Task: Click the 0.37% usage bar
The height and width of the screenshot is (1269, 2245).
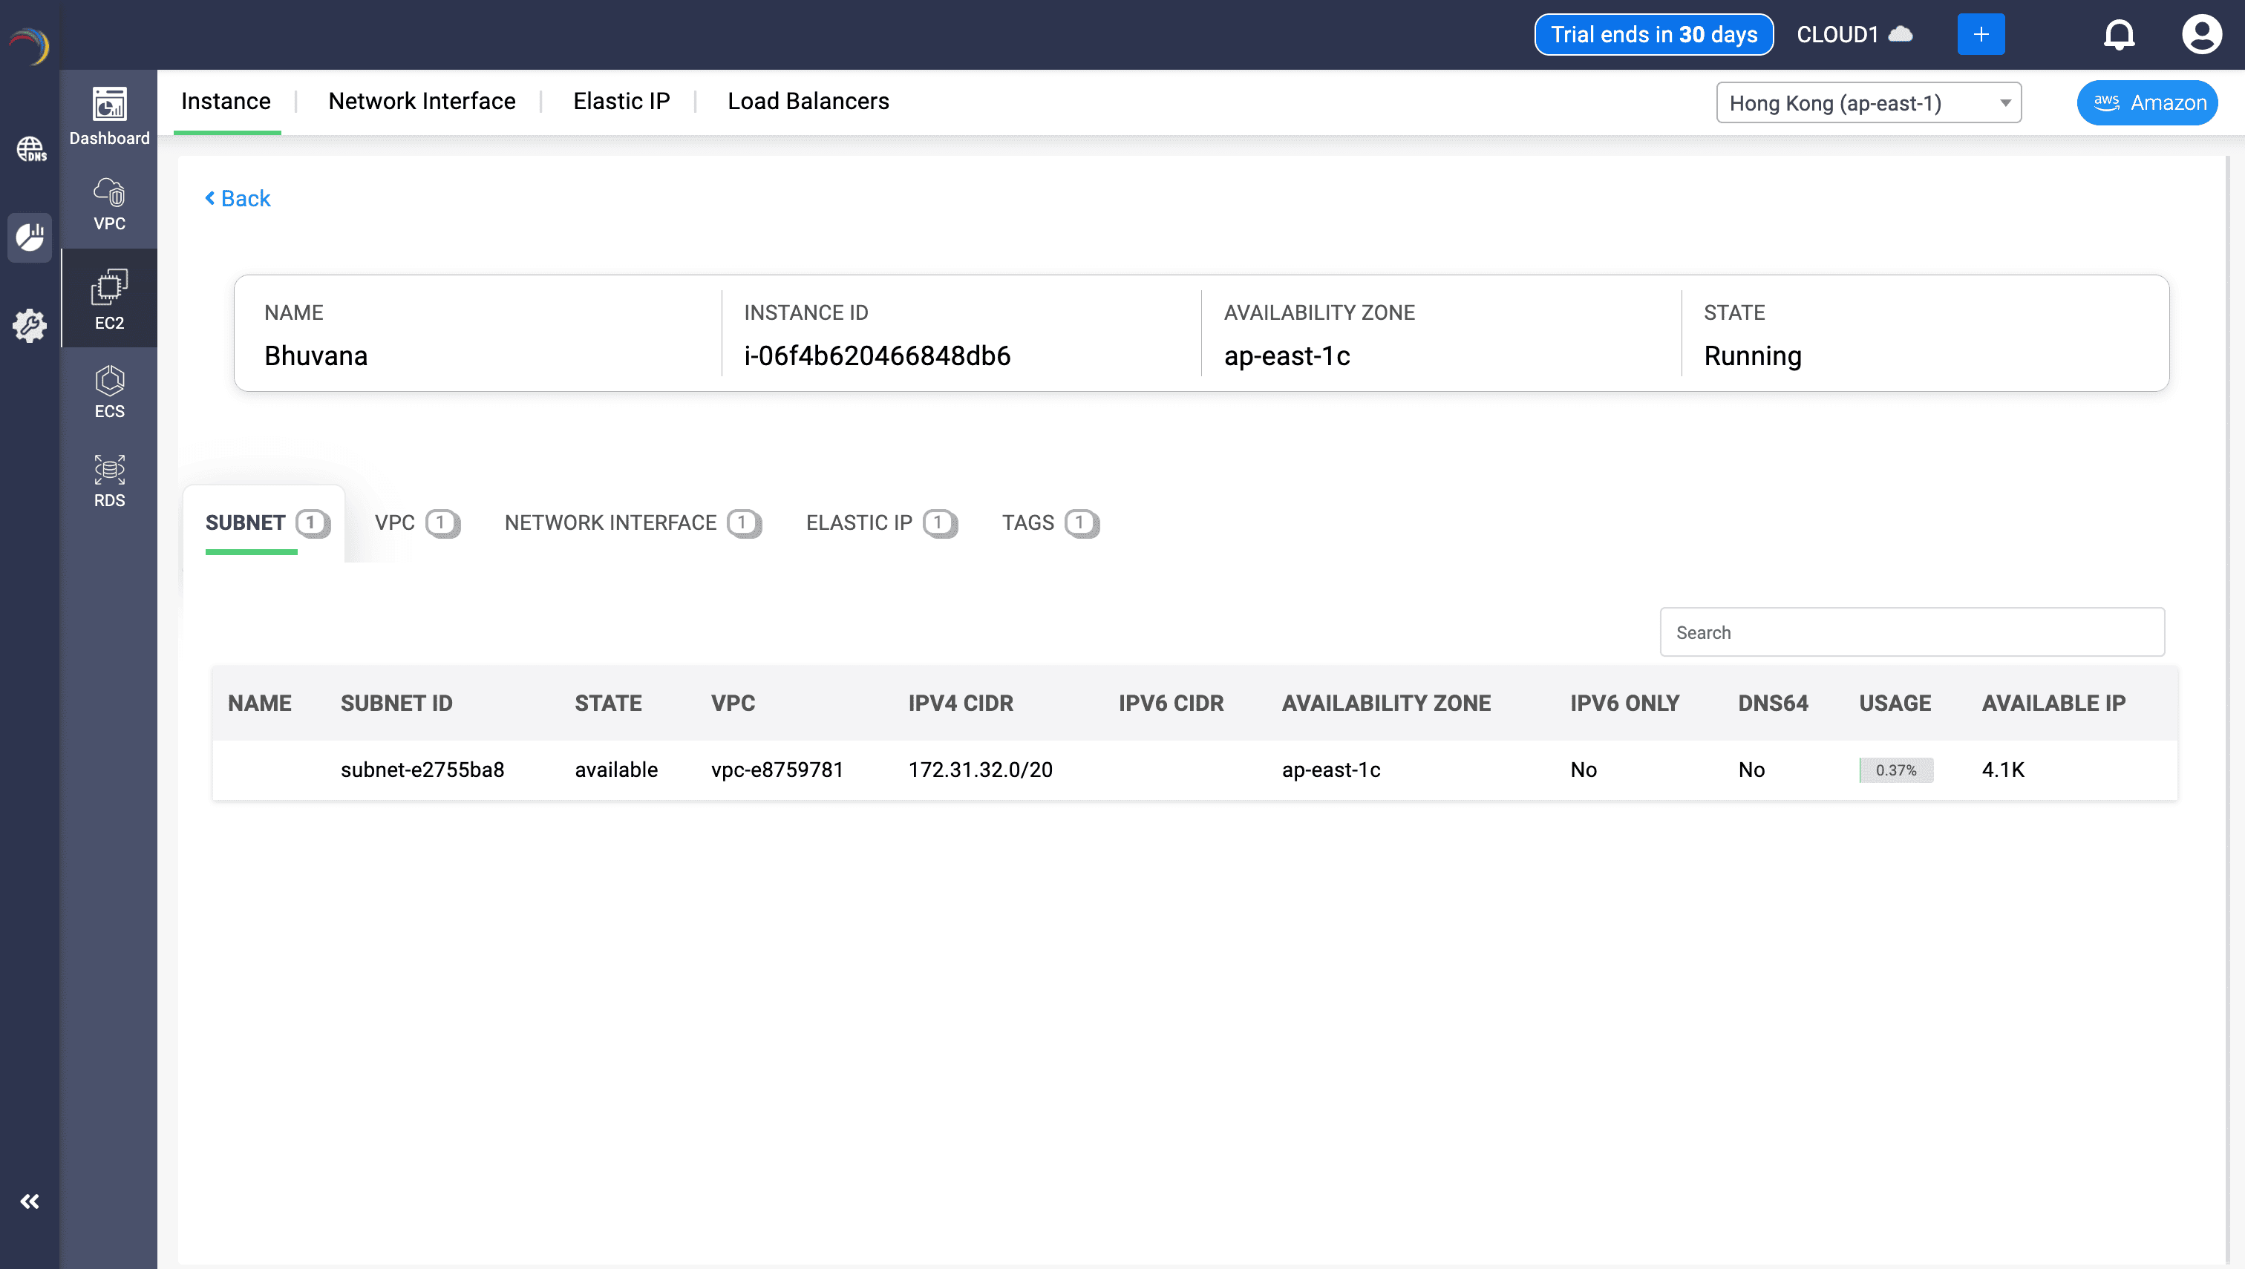Action: (x=1895, y=770)
